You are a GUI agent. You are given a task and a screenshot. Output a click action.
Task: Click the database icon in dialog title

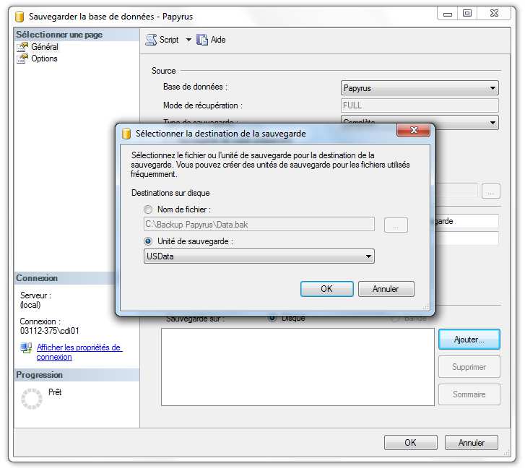(x=127, y=134)
